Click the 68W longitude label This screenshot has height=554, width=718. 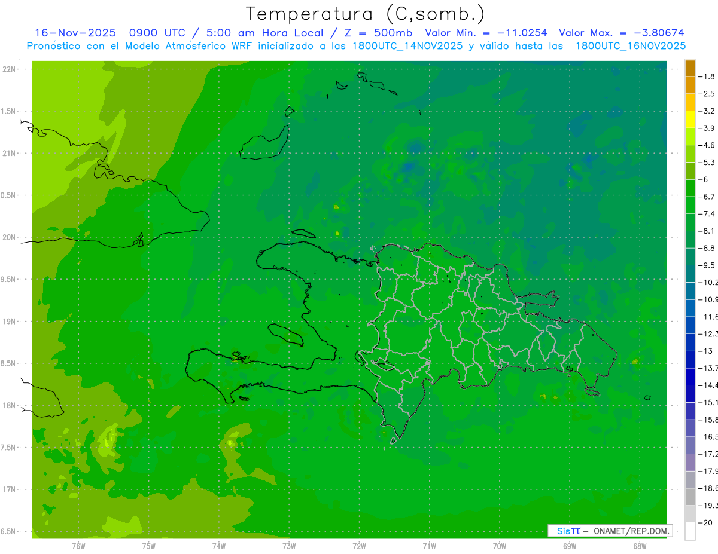[x=639, y=546]
